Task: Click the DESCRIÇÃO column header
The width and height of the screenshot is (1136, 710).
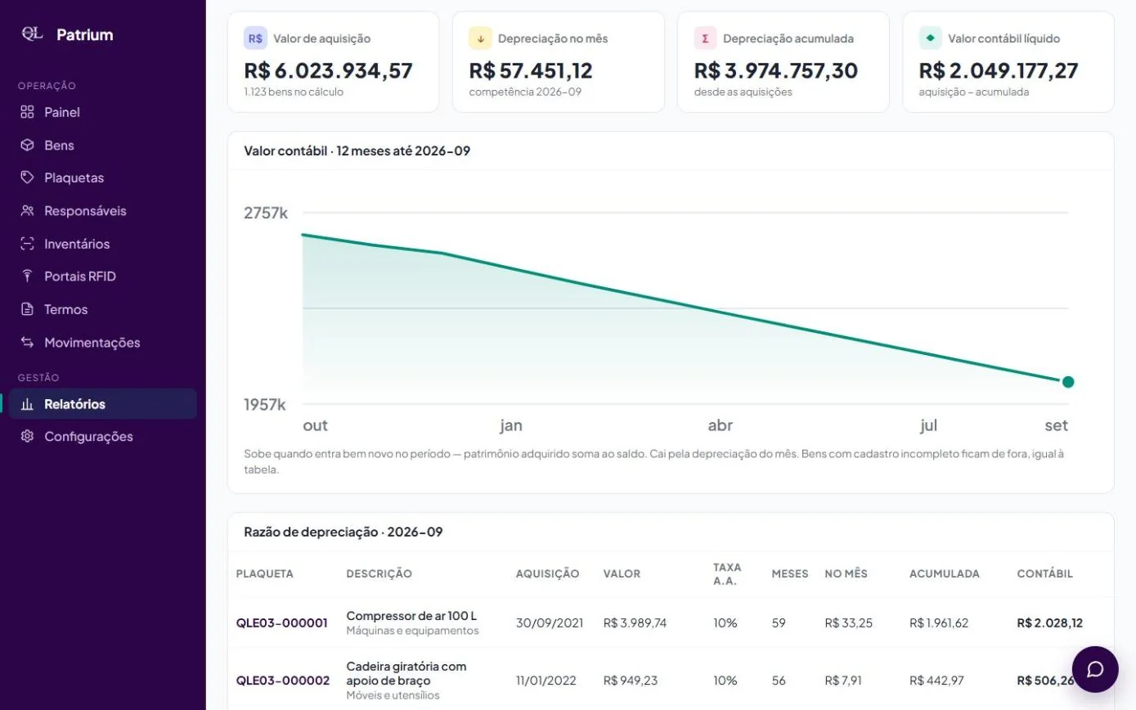Action: (x=379, y=573)
